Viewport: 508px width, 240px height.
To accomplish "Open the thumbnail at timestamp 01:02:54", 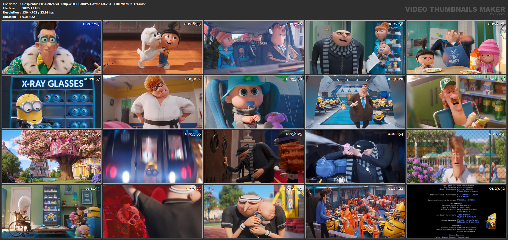I will tap(355, 157).
